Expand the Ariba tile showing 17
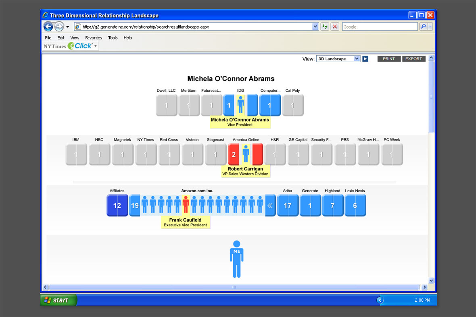 pyautogui.click(x=288, y=205)
